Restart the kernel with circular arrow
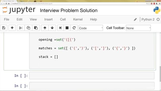Viewport: 161px width, 91px height. [x=74, y=28]
